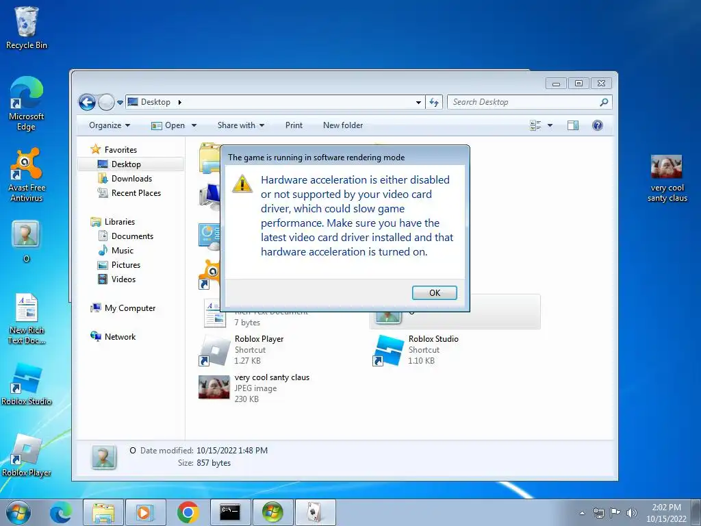The width and height of the screenshot is (701, 526).
Task: Toggle the preview pane
Action: (x=573, y=126)
